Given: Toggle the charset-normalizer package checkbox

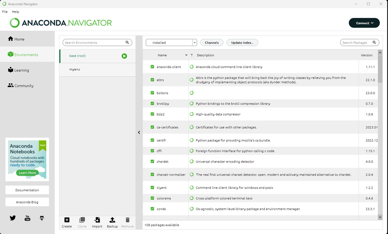Looking at the screenshot, I should point(152,174).
